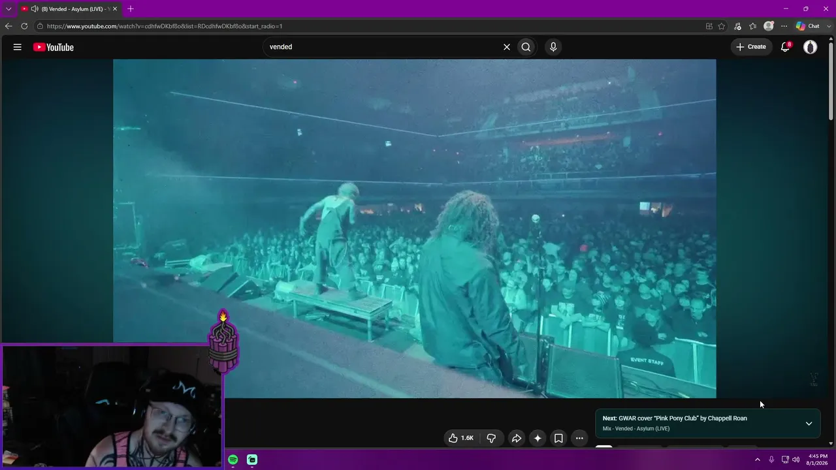Image resolution: width=836 pixels, height=470 pixels.
Task: Like the video with 1.6K likes
Action: 460,438
